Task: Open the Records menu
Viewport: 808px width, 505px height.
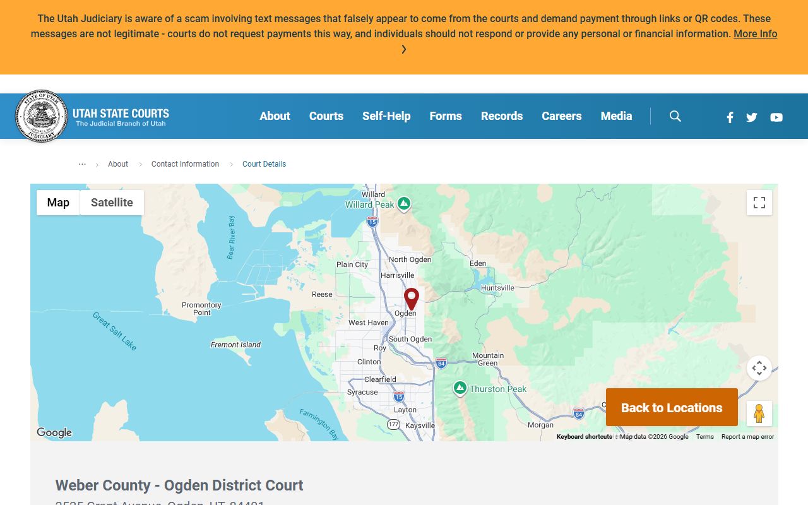Action: 502,116
